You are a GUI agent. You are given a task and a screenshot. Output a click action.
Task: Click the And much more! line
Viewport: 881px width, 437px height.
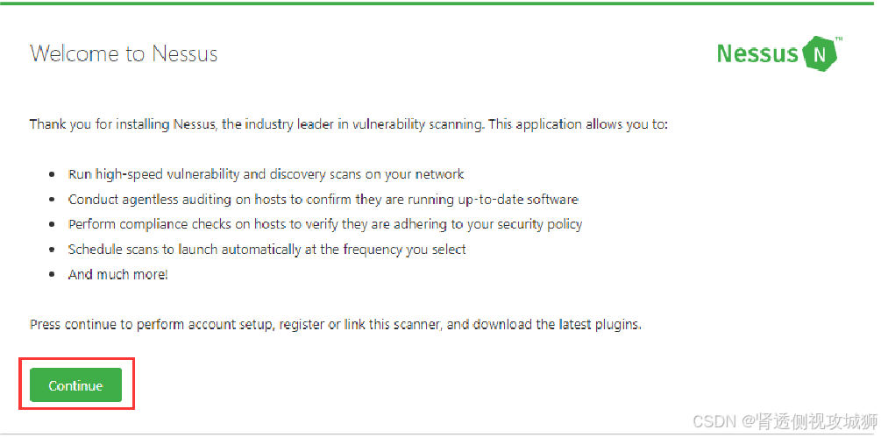click(118, 274)
